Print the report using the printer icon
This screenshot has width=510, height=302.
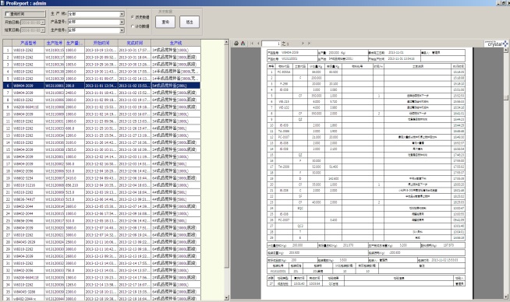pos(236,43)
